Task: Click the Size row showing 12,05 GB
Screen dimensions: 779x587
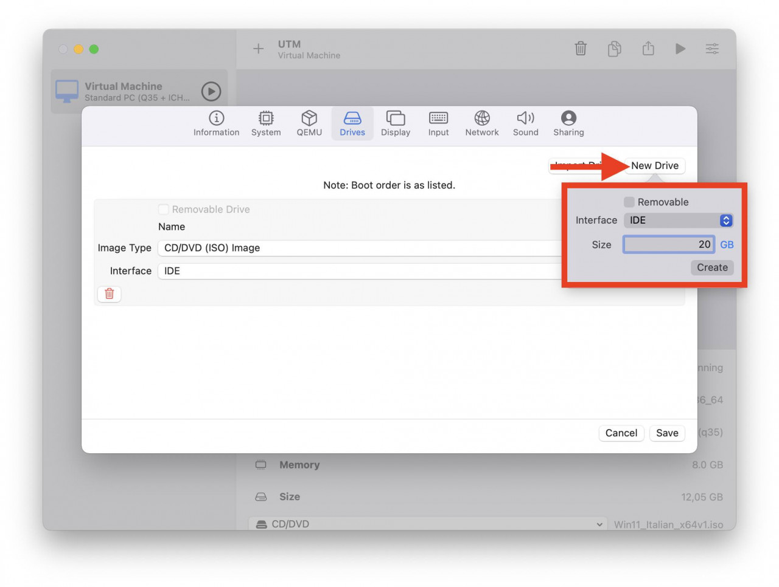Action: pyautogui.click(x=488, y=496)
